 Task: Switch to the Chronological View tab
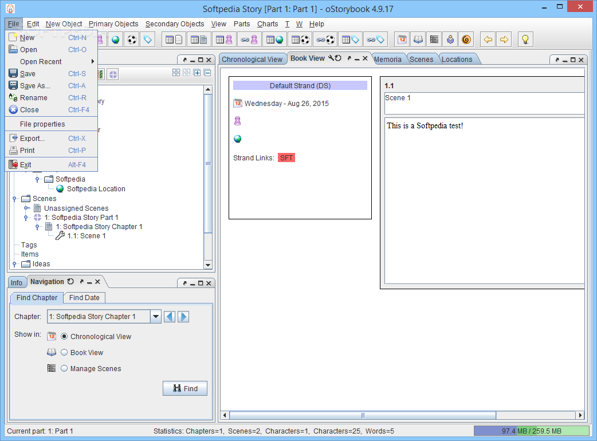point(252,60)
